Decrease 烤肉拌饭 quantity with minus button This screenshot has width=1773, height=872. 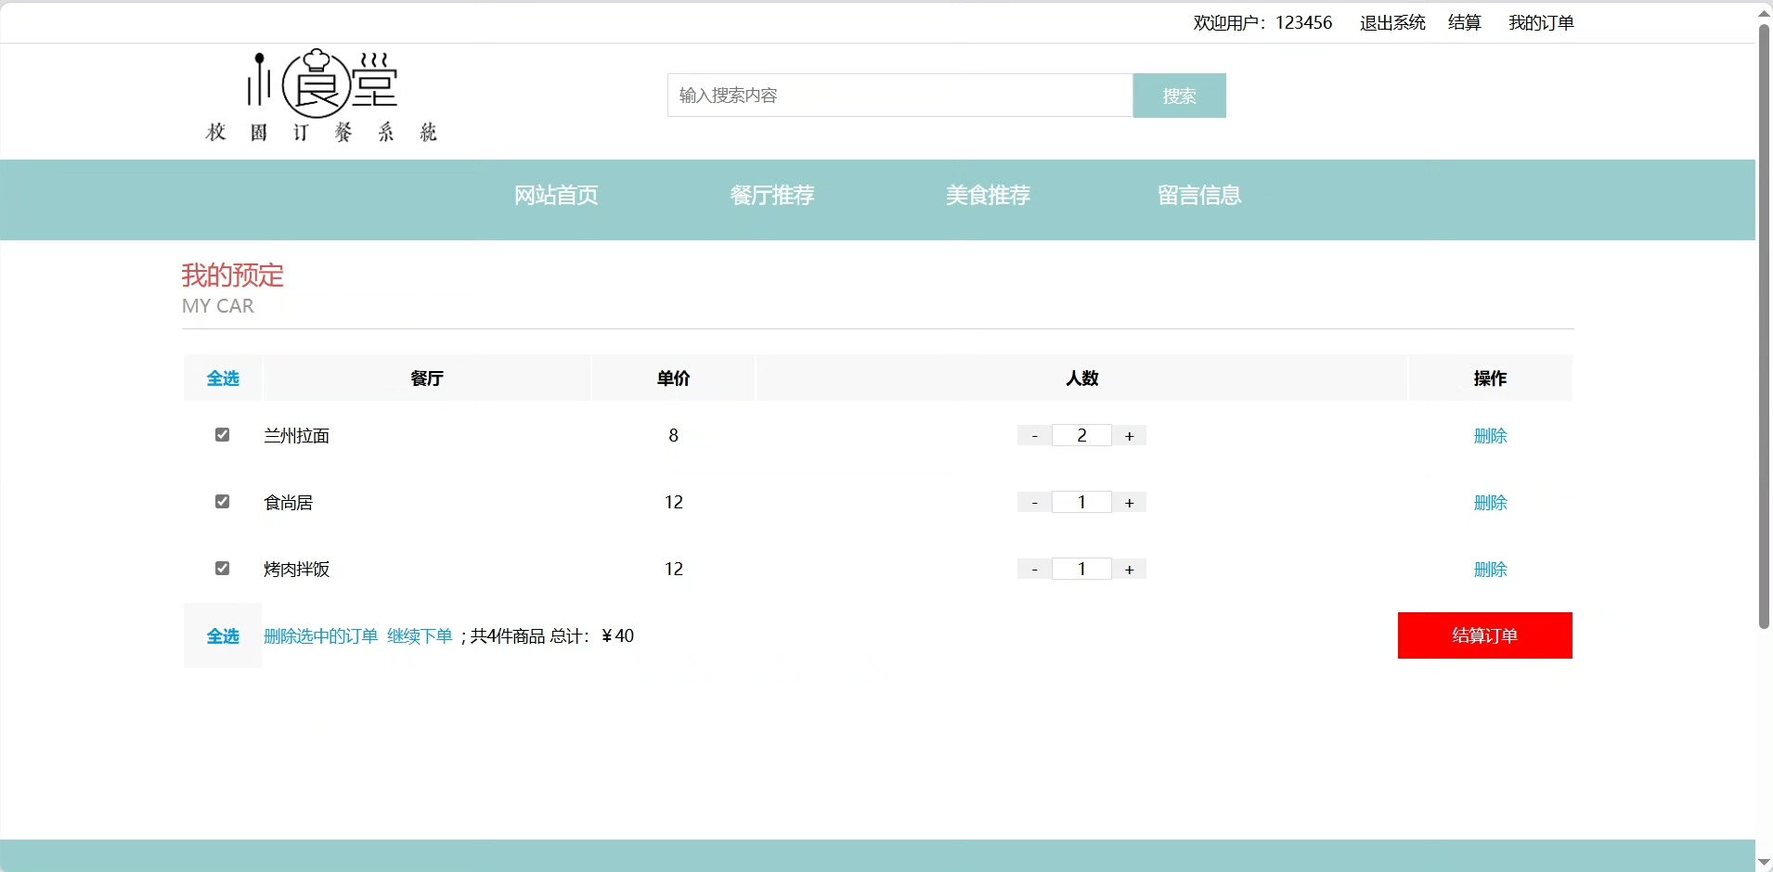[1034, 570]
